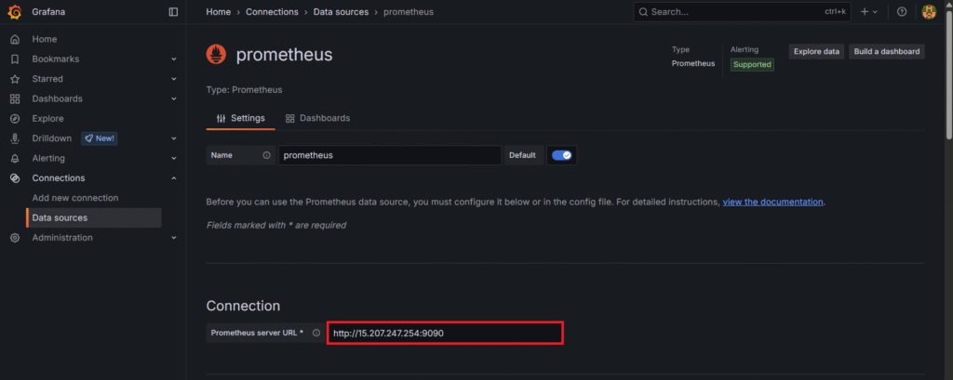The height and width of the screenshot is (380, 953).
Task: Expand the Starred section chevron
Action: pyautogui.click(x=174, y=79)
